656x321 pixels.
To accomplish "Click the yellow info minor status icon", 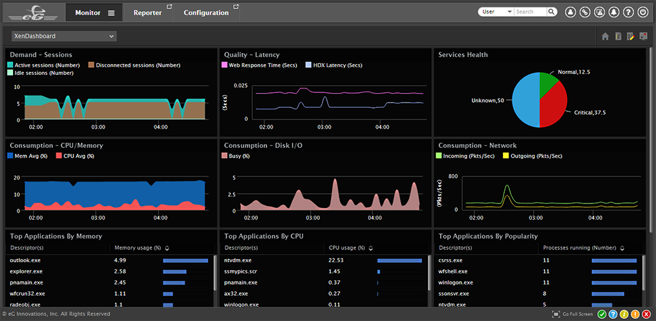I will pyautogui.click(x=624, y=315).
